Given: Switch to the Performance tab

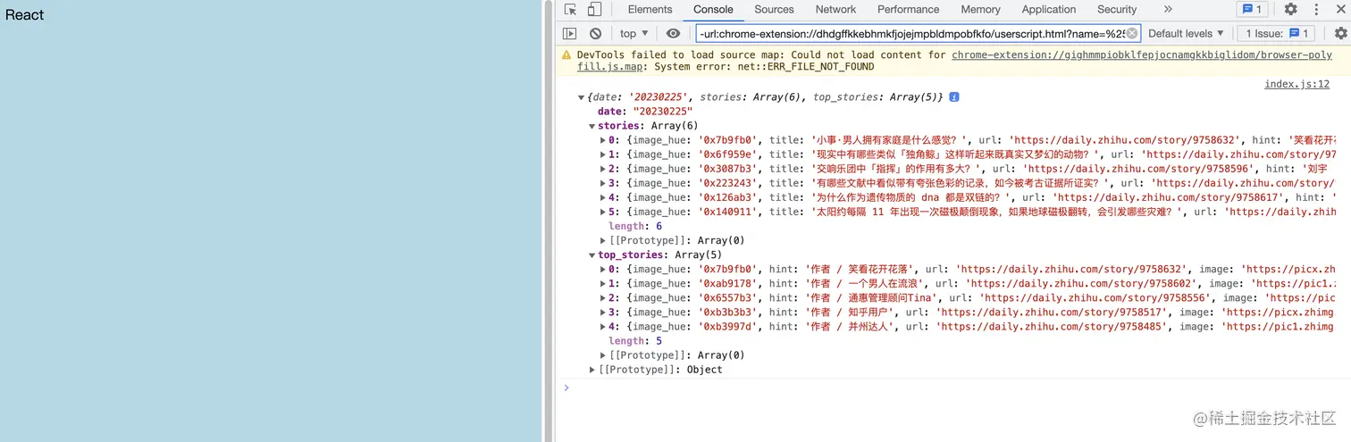Looking at the screenshot, I should pos(908,9).
